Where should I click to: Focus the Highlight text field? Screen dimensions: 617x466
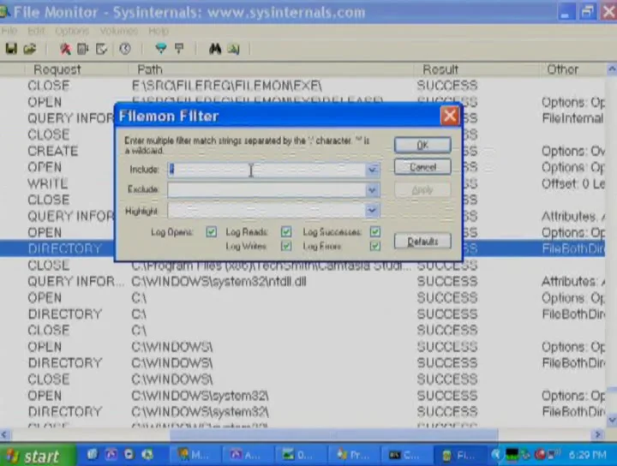(x=267, y=211)
